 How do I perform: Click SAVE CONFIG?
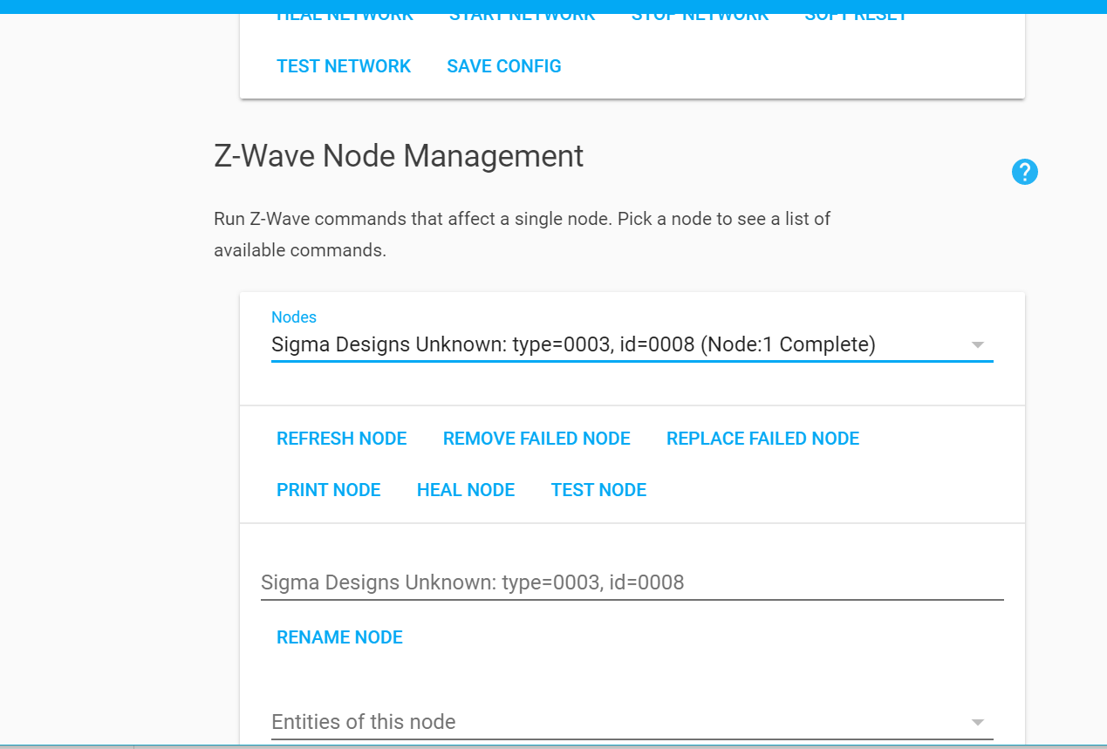point(504,65)
